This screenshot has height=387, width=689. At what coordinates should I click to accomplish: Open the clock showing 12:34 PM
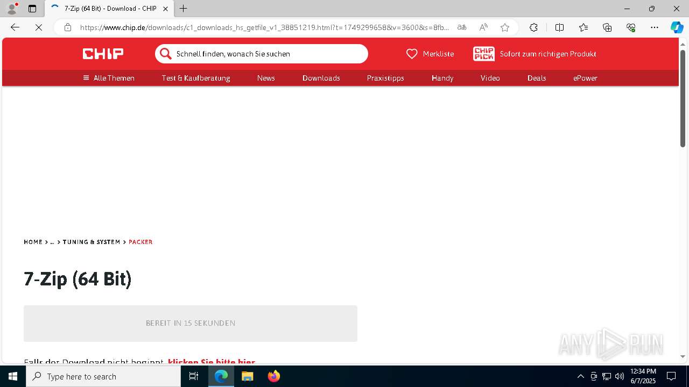pyautogui.click(x=643, y=376)
